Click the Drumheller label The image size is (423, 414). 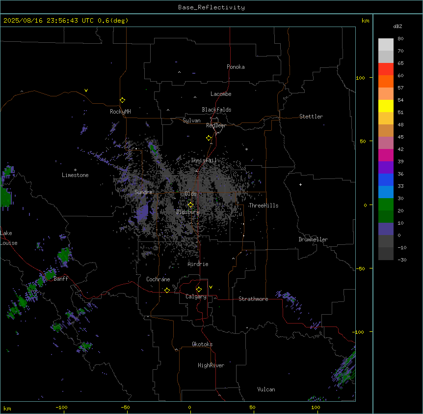[313, 239]
